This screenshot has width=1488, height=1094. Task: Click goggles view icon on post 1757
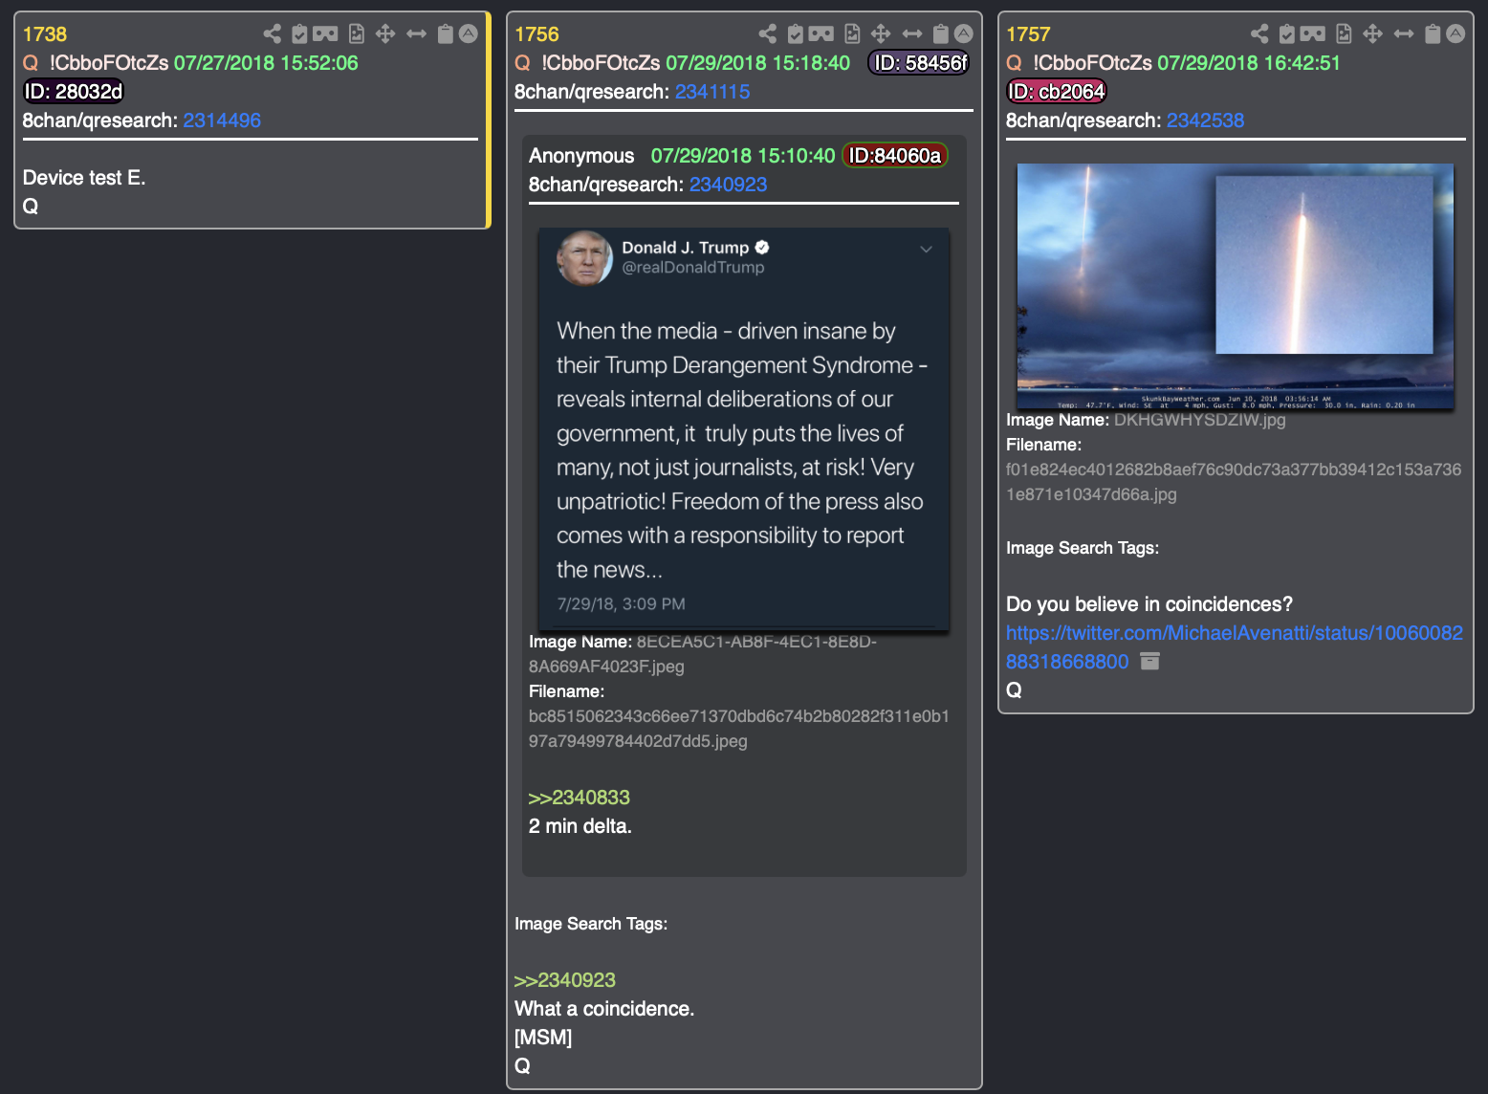(x=1312, y=34)
